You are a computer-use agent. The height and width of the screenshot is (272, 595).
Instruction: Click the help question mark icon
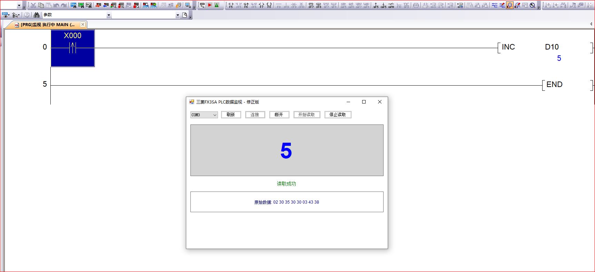click(27, 15)
